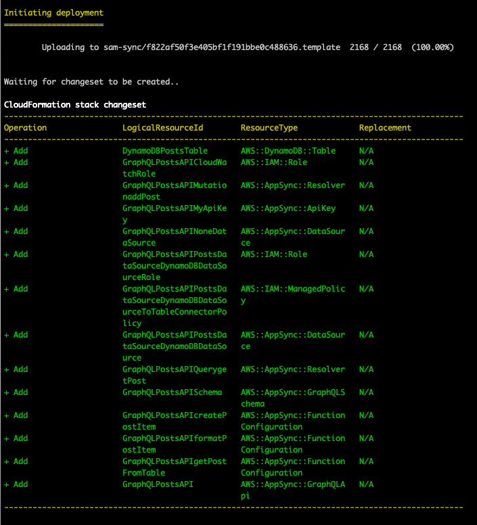Click the GraphQLPostsAPIMyApiKey resource ID
The height and width of the screenshot is (525, 477).
pos(175,214)
